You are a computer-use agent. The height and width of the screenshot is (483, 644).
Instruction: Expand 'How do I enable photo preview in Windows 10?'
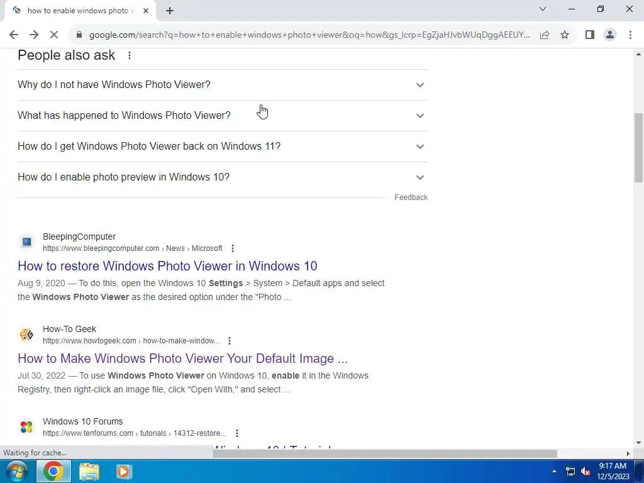point(222,177)
